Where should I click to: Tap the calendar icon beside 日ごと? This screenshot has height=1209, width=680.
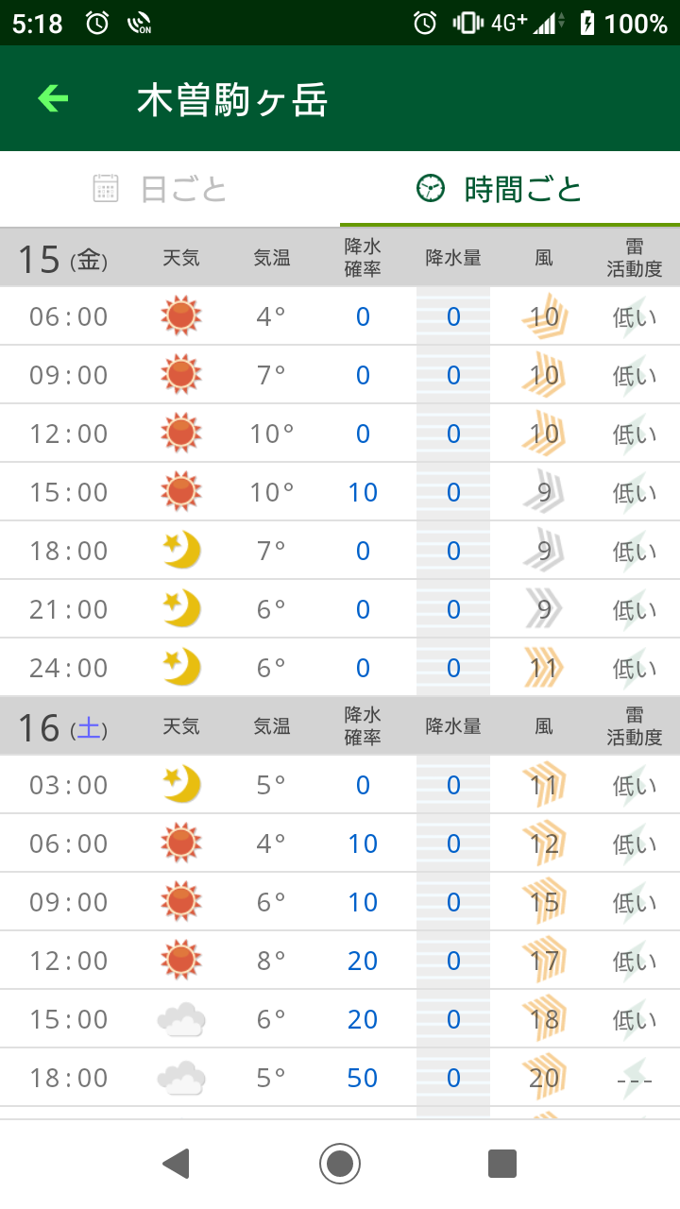[106, 189]
